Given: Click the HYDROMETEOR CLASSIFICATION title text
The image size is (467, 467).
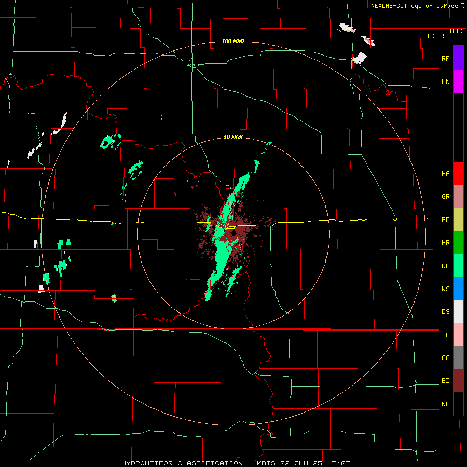Looking at the screenshot, I should (x=182, y=463).
